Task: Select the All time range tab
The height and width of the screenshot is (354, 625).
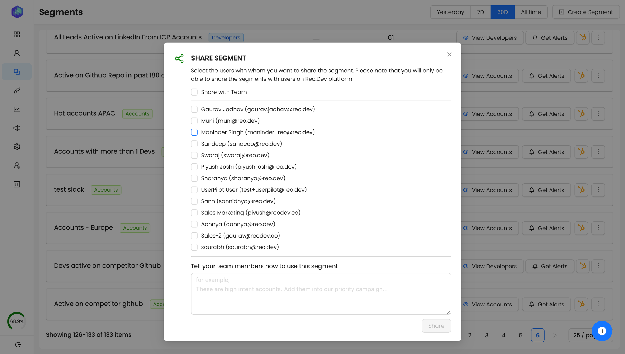Action: point(531,12)
